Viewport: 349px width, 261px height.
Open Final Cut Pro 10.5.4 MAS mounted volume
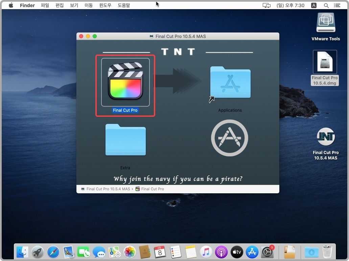(326, 137)
